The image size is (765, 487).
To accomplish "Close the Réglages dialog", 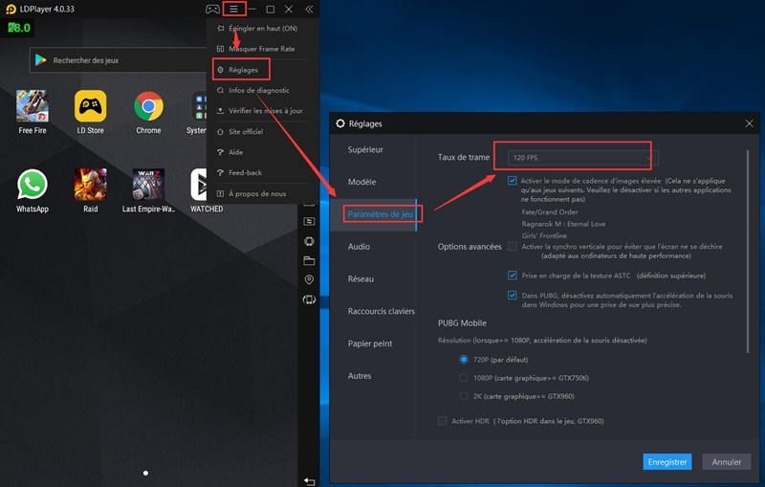I will tap(749, 123).
